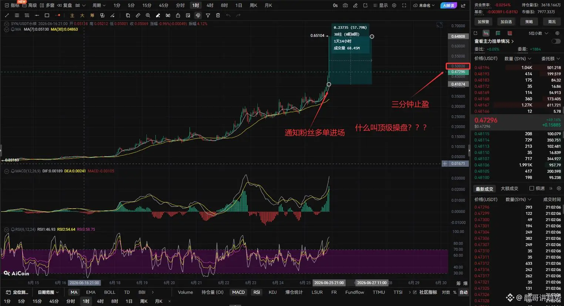Select the trend line drawing tool
The height and width of the screenshot is (306, 564).
[x=7, y=16]
